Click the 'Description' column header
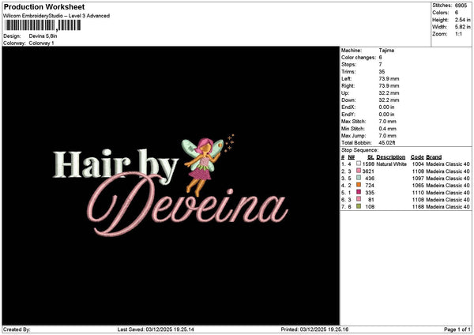Image resolution: width=474 pixels, height=335 pixels. [x=390, y=157]
